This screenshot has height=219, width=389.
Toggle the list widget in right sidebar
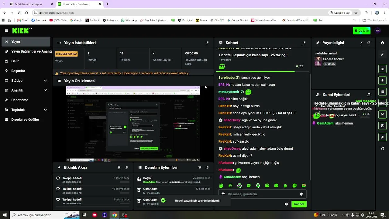point(382,92)
